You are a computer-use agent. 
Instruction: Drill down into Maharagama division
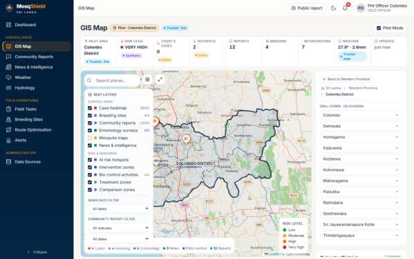tap(360, 181)
